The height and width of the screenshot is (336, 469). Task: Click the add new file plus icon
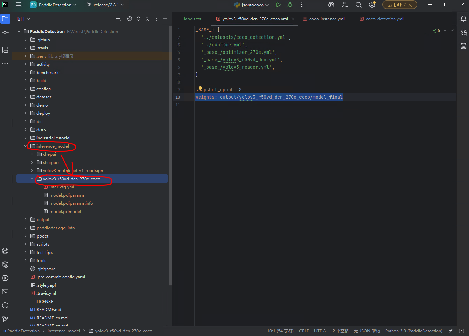click(118, 19)
